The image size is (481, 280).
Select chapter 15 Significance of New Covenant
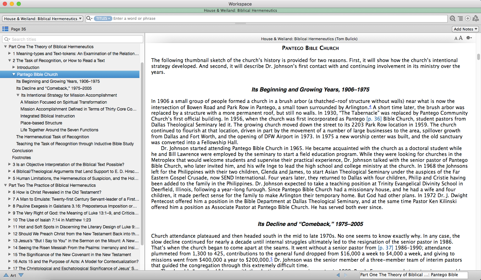[x=72, y=255]
